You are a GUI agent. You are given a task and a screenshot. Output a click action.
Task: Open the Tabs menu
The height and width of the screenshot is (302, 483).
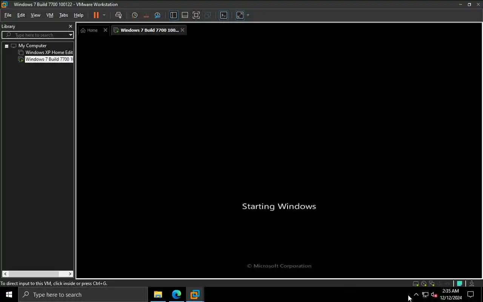tap(63, 15)
